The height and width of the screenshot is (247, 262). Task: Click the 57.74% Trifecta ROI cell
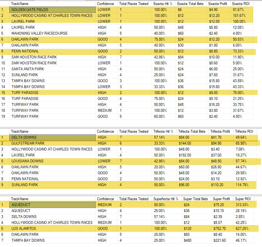tap(245, 161)
